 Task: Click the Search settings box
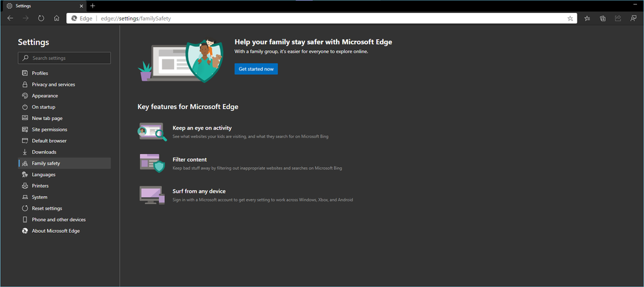tap(64, 58)
